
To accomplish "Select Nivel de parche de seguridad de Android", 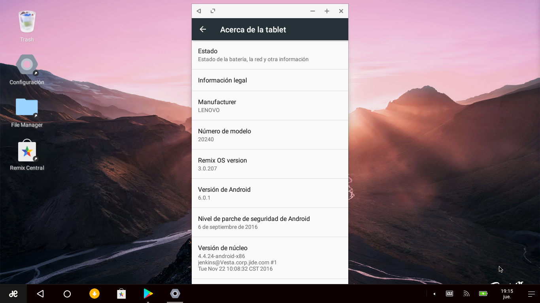I will coord(270,223).
